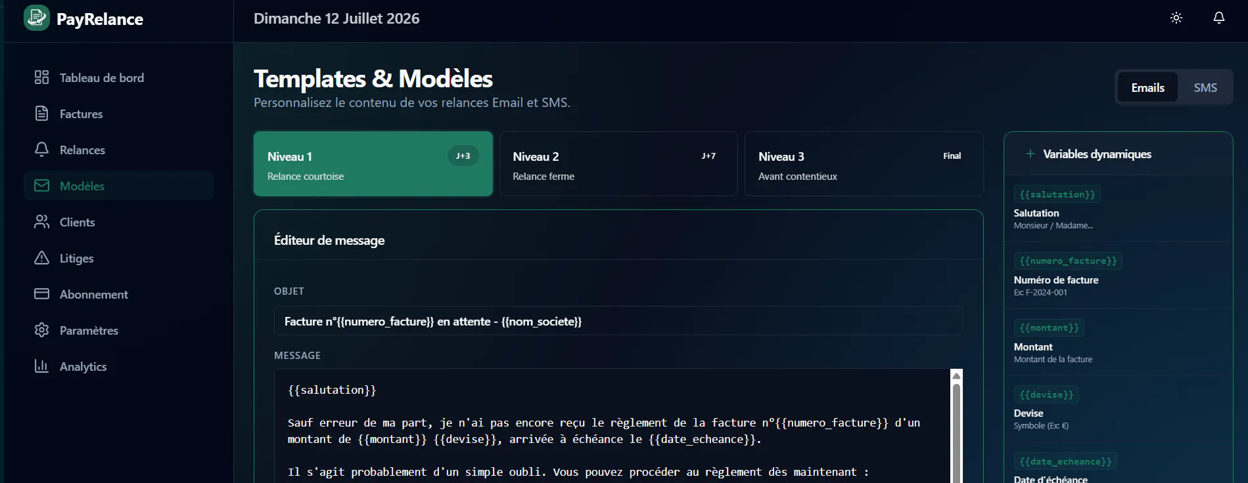The width and height of the screenshot is (1248, 483).
Task: Select Modèles in sidebar
Action: click(x=118, y=186)
